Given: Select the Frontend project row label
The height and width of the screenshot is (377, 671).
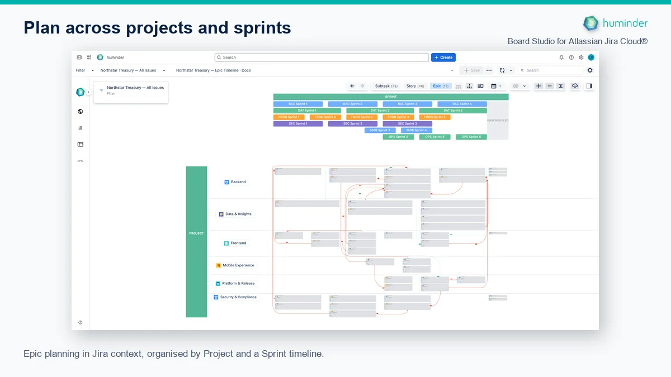Looking at the screenshot, I should pyautogui.click(x=235, y=243).
